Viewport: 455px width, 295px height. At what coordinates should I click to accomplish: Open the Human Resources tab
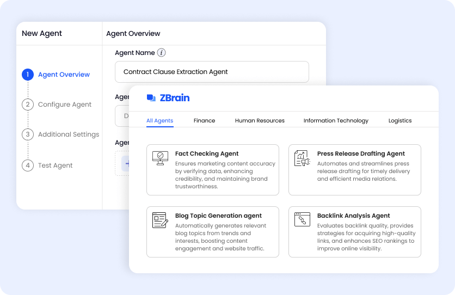click(x=260, y=121)
